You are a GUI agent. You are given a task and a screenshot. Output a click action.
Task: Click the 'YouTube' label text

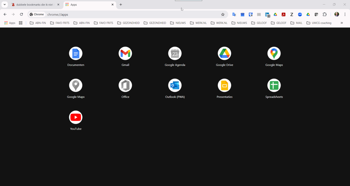pyautogui.click(x=76, y=129)
